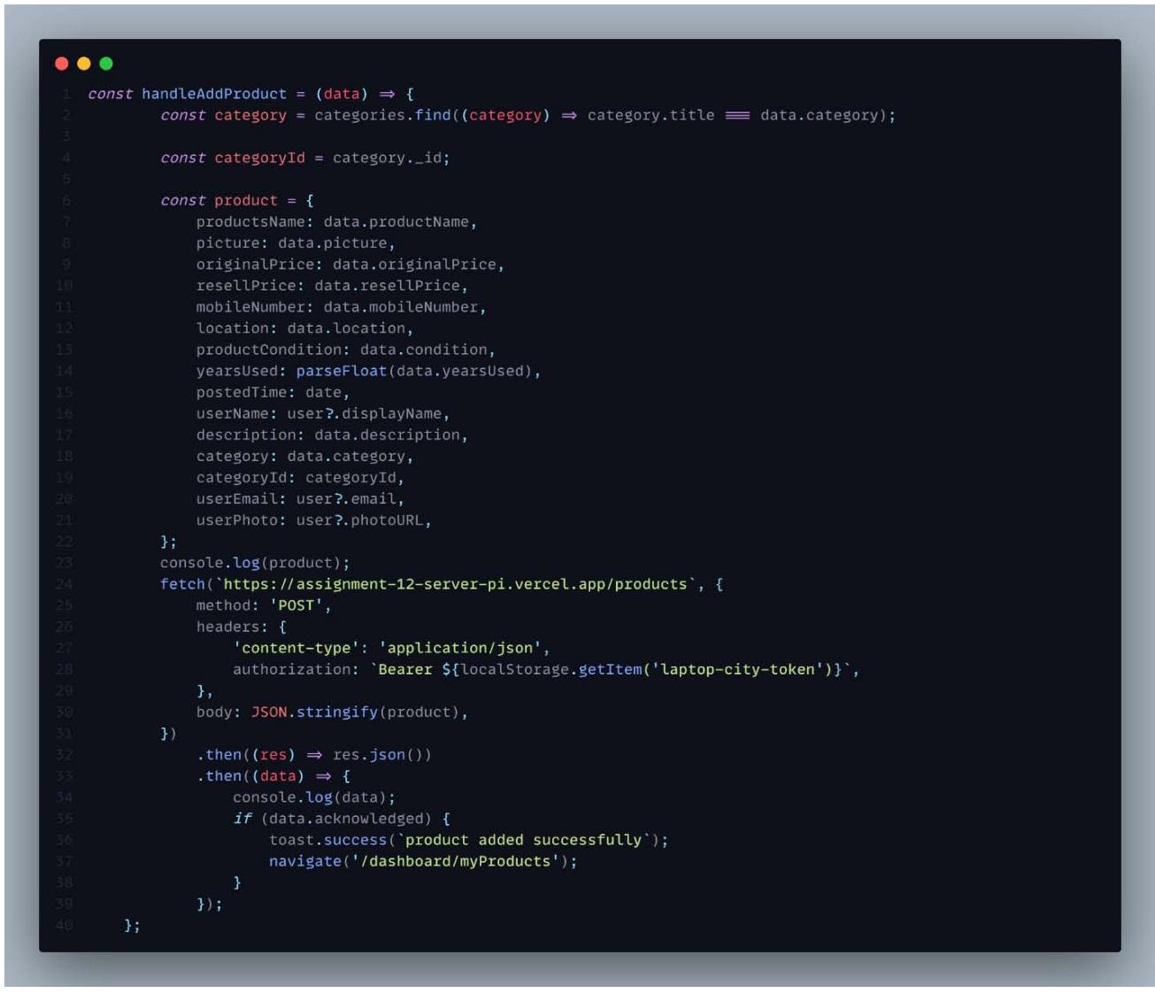Viewport: 1155px width, 993px height.
Task: Click the green maximize dot
Action: (x=106, y=64)
